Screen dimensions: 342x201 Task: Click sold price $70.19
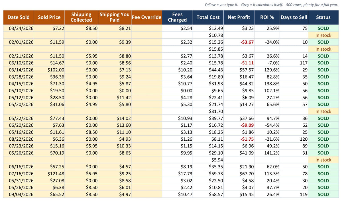[49, 153]
